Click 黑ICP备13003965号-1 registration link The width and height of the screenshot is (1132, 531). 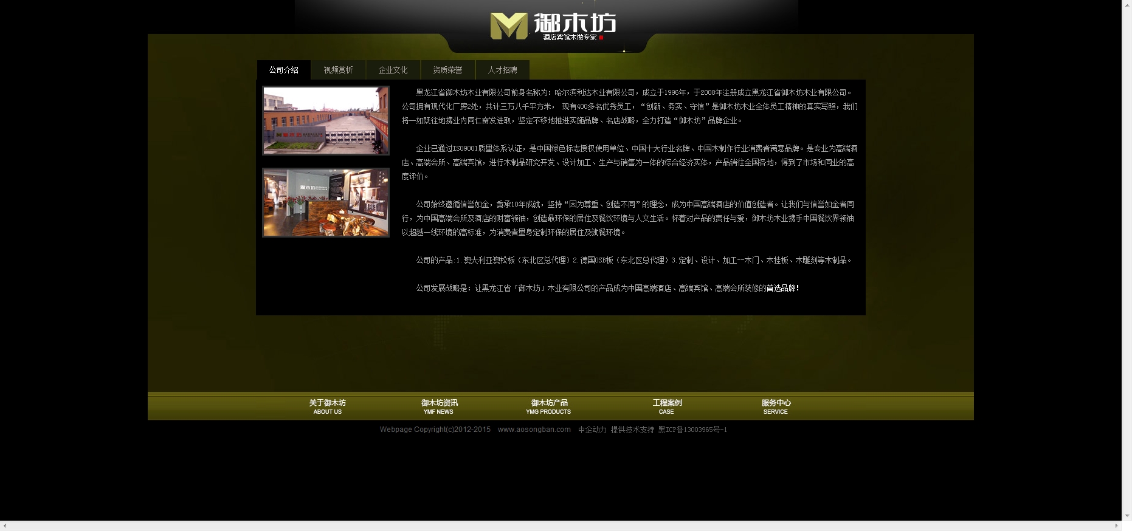[x=692, y=430]
